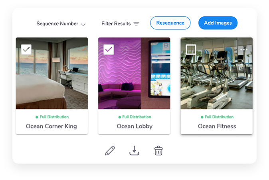Uncheck the Ocean Lobby checkbox

[x=109, y=49]
